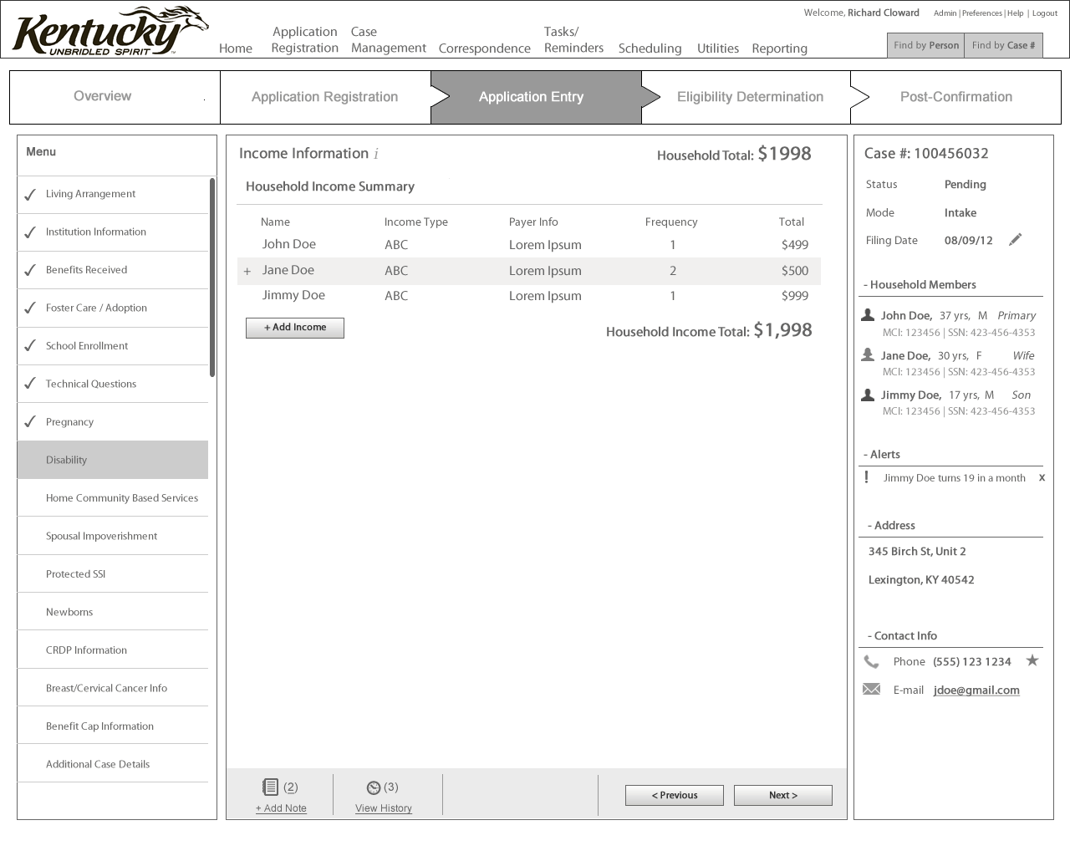Open the Preferences link
The image size is (1070, 856).
tap(982, 13)
